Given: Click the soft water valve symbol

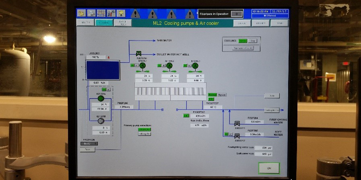Looking at the screenshot, I should point(237,136).
